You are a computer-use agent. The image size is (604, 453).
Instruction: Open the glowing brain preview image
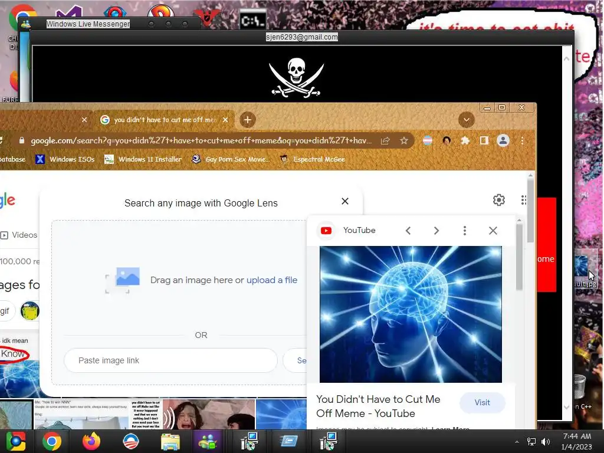coord(411,314)
